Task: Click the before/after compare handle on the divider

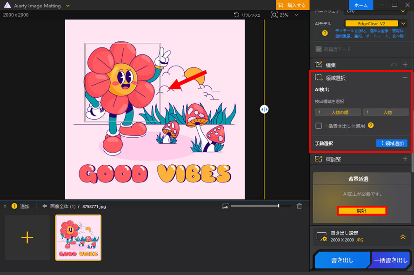Action: click(264, 109)
